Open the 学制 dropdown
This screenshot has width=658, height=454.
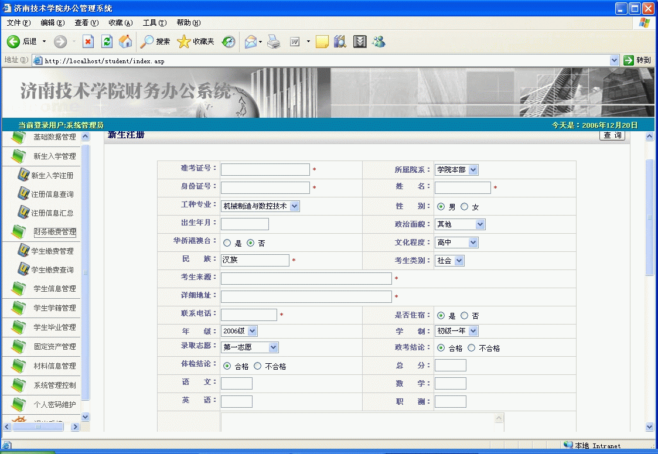(x=456, y=330)
